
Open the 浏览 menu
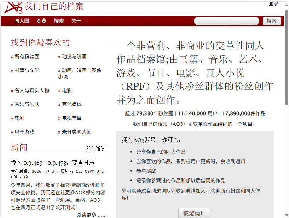coord(41,21)
